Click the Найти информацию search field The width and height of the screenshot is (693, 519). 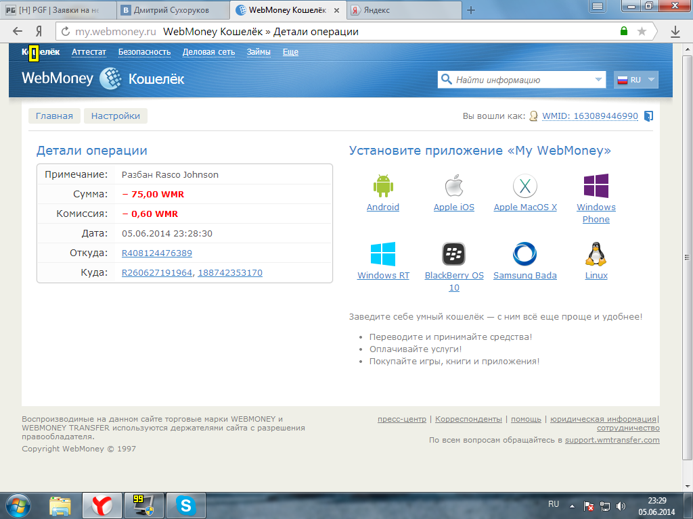(522, 80)
